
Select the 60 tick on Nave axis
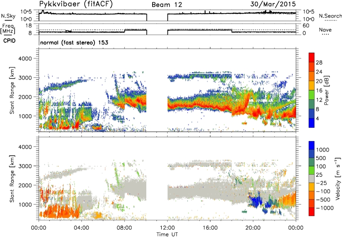coord(306,26)
